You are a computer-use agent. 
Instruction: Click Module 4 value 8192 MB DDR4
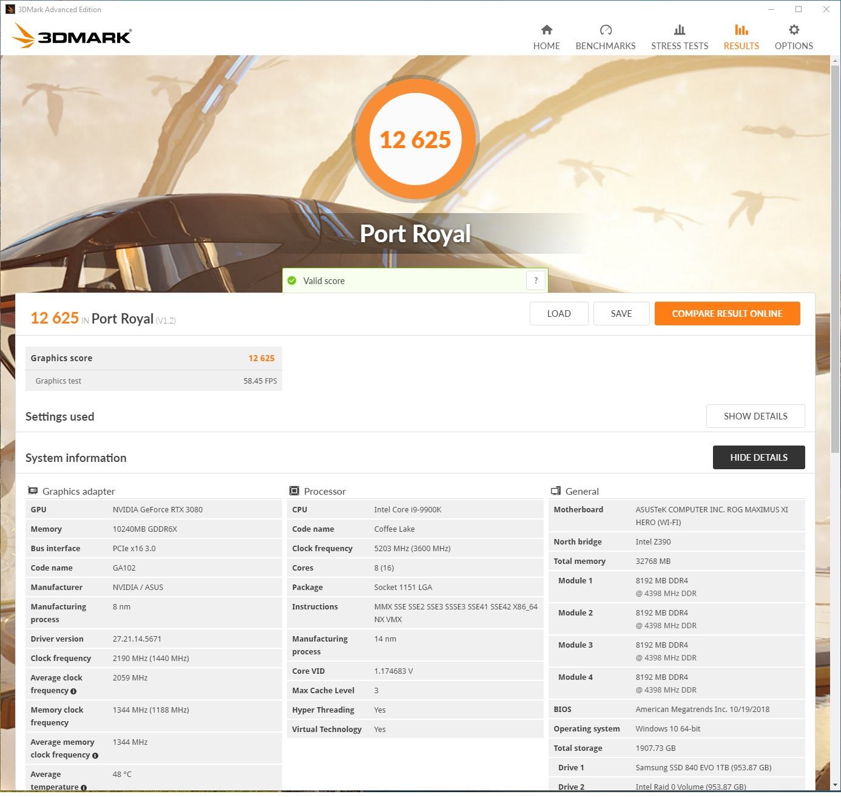[x=662, y=677]
